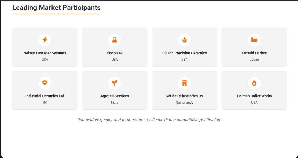Click the building icon above Gouda Refractories BV

point(184,83)
